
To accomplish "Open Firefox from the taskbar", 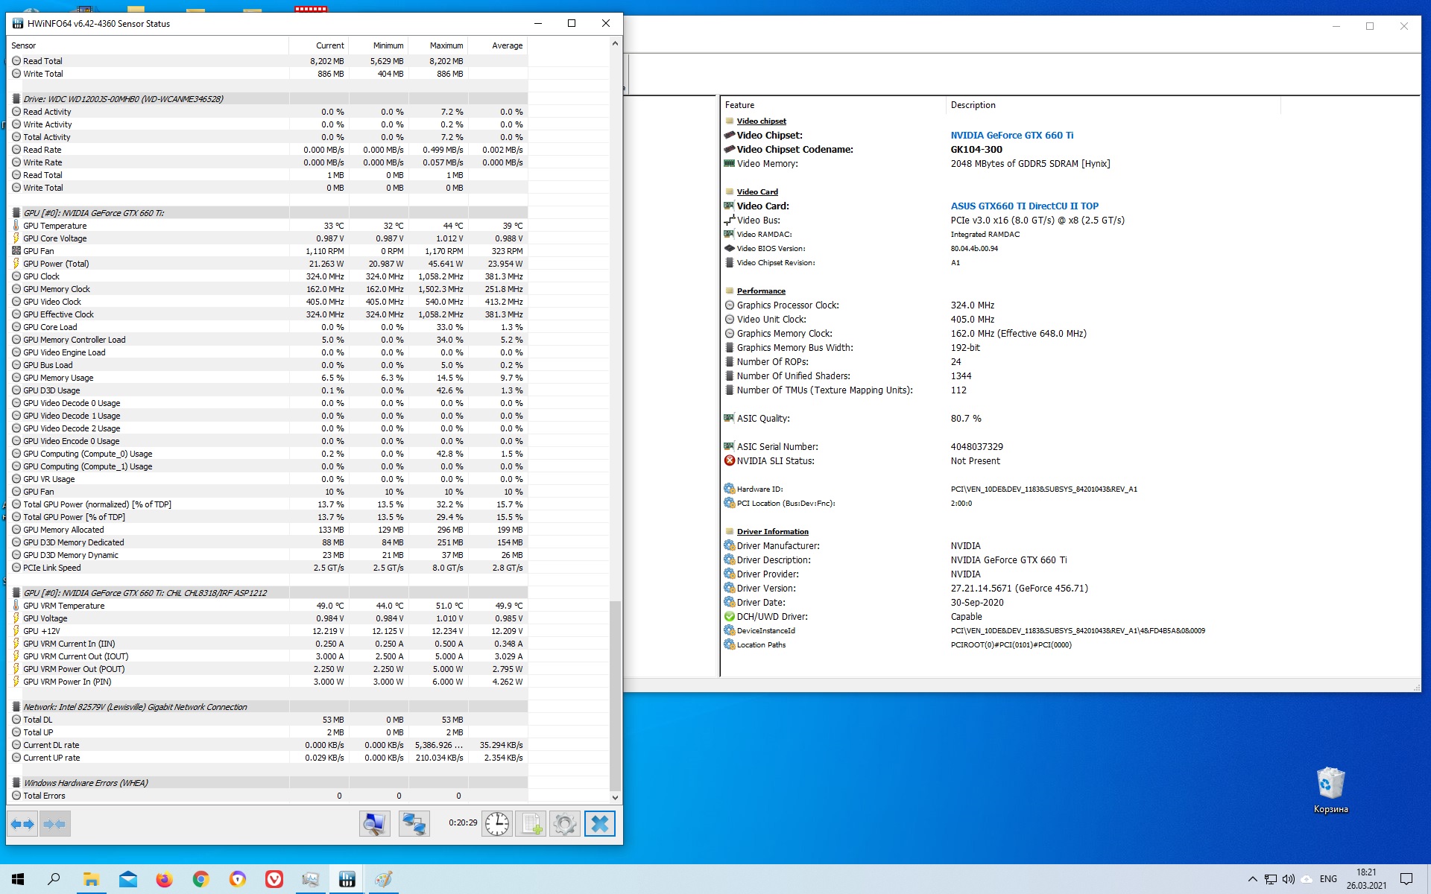I will tap(164, 880).
